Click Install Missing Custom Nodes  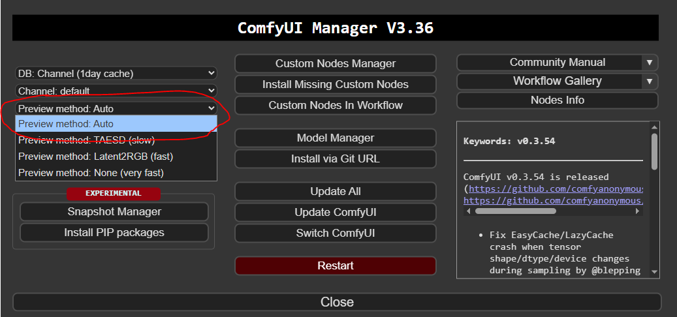pos(336,84)
